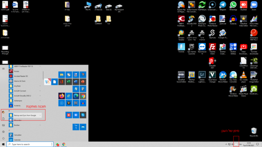
Task: Open Documents from Start sidebar
Action: click(3, 119)
